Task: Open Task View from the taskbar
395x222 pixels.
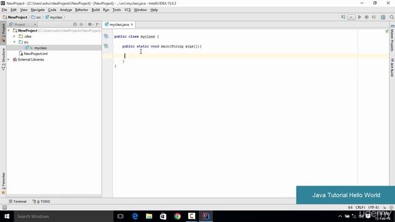Action: click(x=120, y=216)
